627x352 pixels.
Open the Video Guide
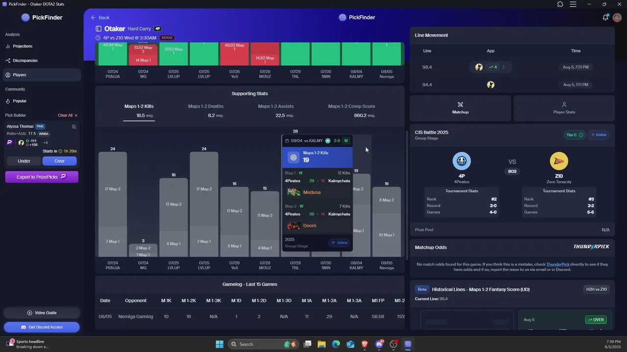point(42,313)
